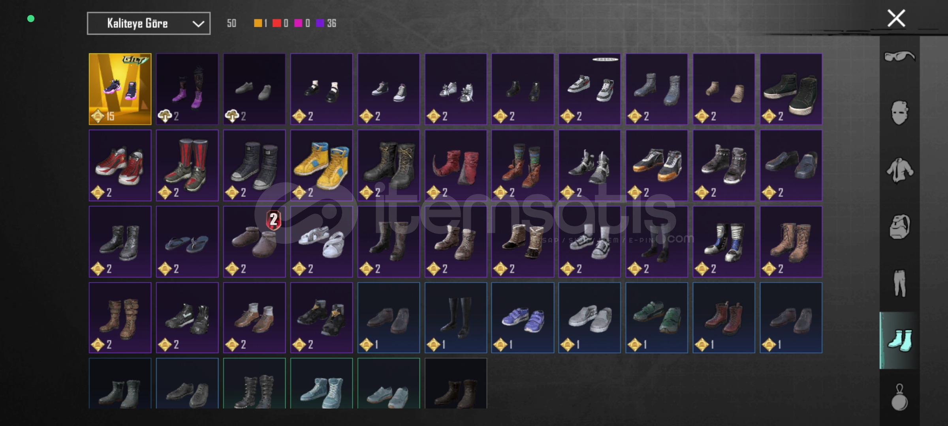Open the pants category icon
The height and width of the screenshot is (426, 948).
[899, 283]
